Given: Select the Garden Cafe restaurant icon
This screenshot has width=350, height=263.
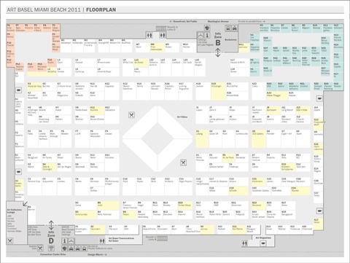Looking at the screenshot, I should coord(40,248).
